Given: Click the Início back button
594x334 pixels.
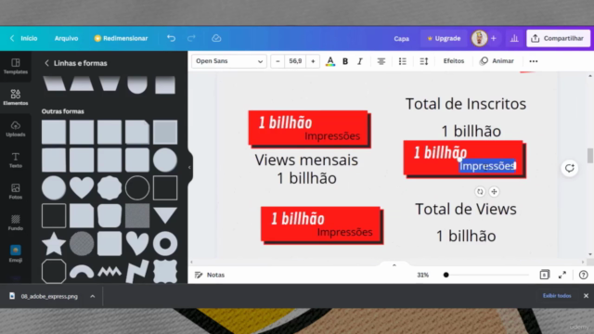Looking at the screenshot, I should 24,38.
